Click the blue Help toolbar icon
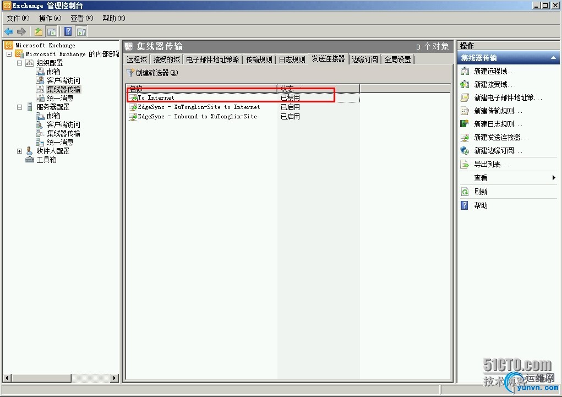This screenshot has height=397, width=562. 68,32
